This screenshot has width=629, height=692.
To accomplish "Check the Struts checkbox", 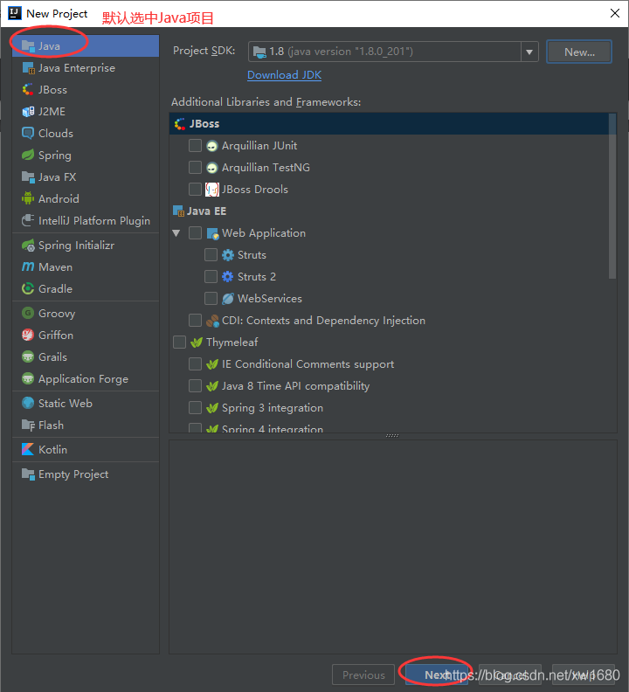I will pyautogui.click(x=211, y=254).
